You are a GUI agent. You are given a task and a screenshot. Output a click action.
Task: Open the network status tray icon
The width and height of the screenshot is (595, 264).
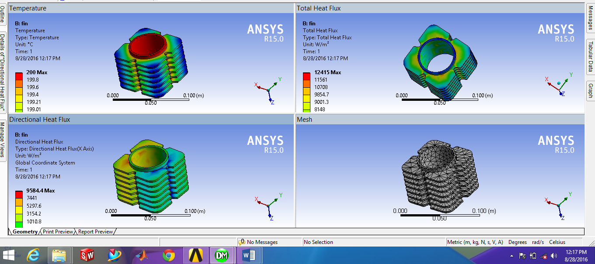[543, 256]
